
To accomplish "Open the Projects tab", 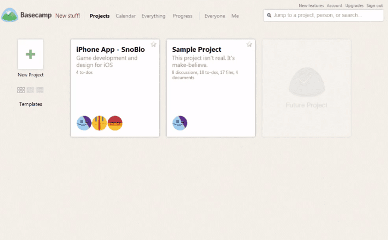I will pos(100,16).
